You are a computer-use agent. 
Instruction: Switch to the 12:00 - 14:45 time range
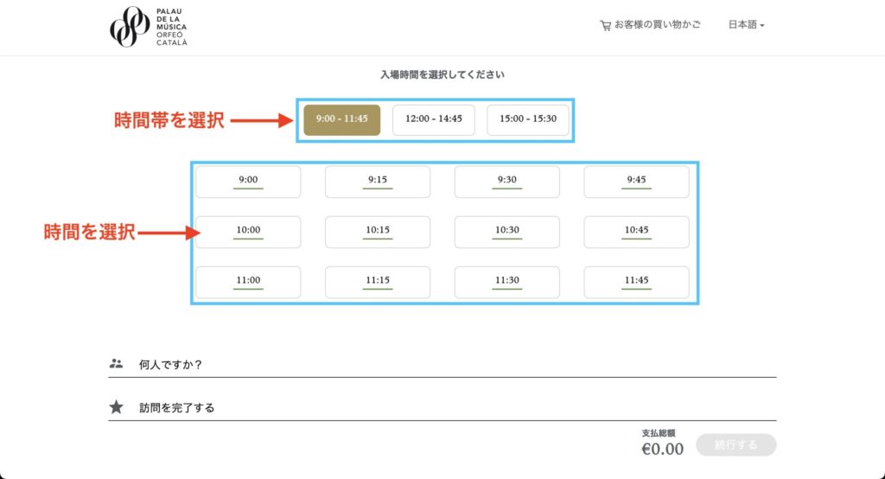(433, 119)
